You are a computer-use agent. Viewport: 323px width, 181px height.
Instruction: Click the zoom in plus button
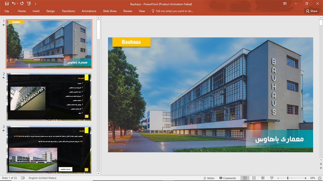pos(305,178)
